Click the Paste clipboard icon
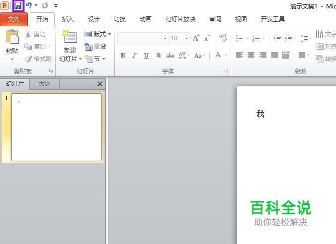 pyautogui.click(x=12, y=36)
